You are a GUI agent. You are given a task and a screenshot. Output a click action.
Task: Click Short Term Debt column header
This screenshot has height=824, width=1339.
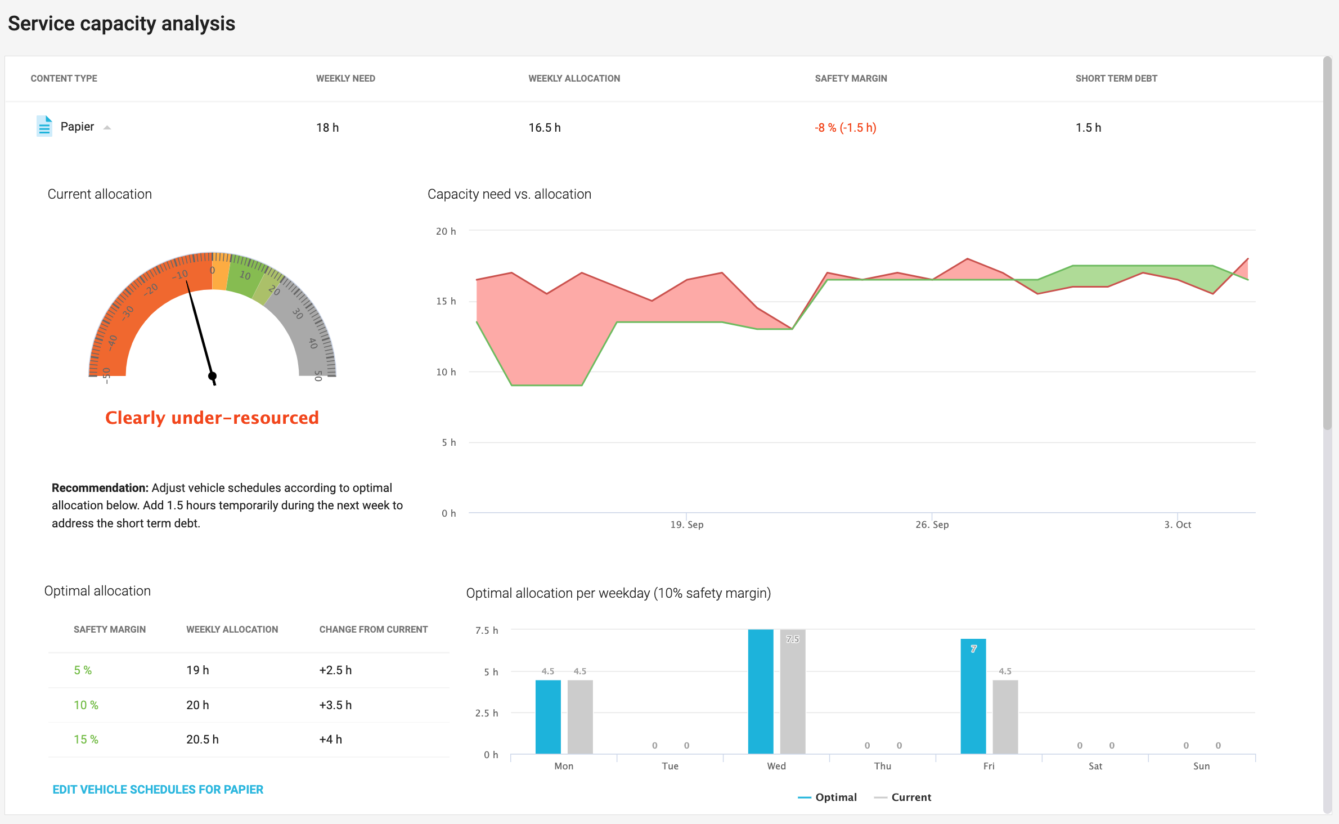click(1116, 78)
